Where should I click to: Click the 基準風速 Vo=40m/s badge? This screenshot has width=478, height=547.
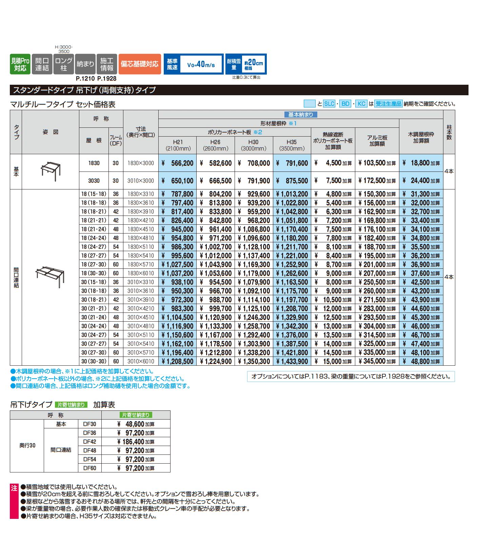(194, 64)
